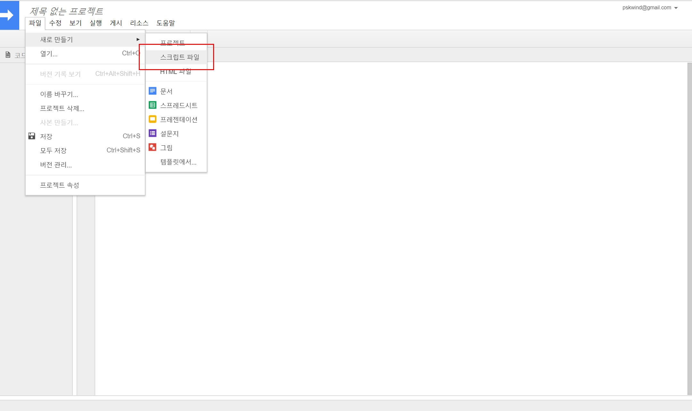Click the red Drawings icon beside 그림

pos(153,148)
